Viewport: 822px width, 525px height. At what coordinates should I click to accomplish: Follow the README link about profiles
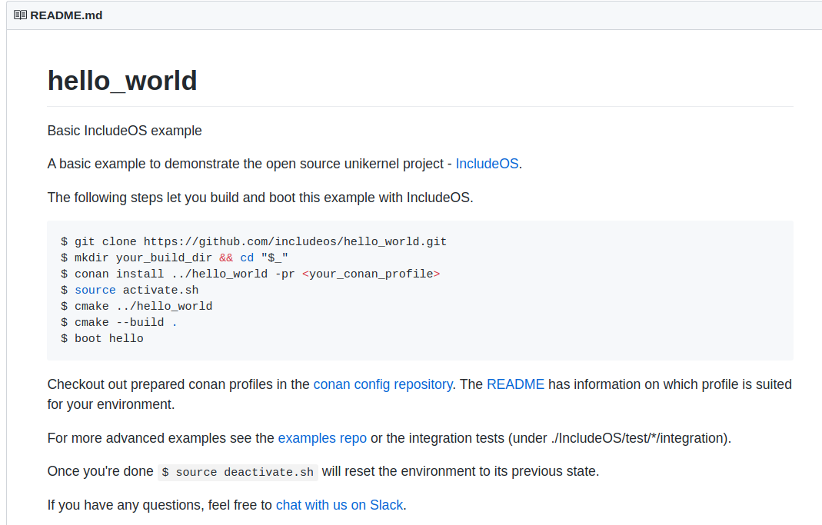515,384
